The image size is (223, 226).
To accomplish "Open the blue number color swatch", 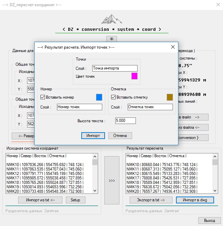I will [99, 97].
